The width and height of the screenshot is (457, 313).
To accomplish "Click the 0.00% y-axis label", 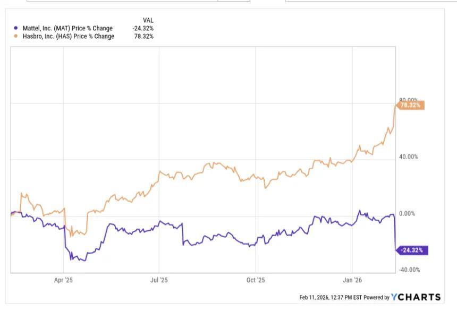I will [407, 213].
